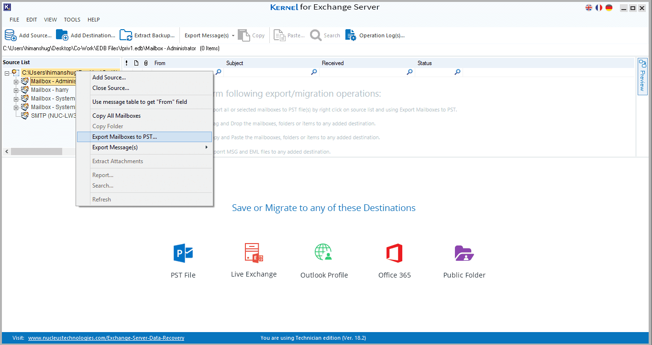Select the SMTP (NUC-LW3 tree item

pyautogui.click(x=54, y=116)
